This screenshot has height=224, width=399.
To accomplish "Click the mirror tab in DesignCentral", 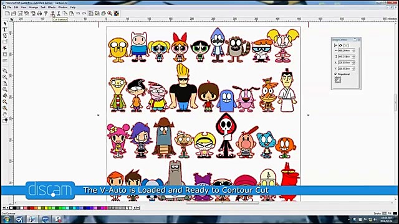I will [346, 45].
